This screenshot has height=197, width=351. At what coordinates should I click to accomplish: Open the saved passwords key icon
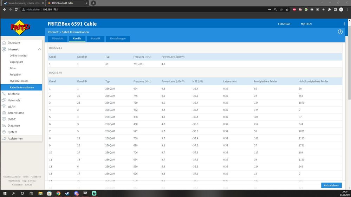[x=270, y=9]
